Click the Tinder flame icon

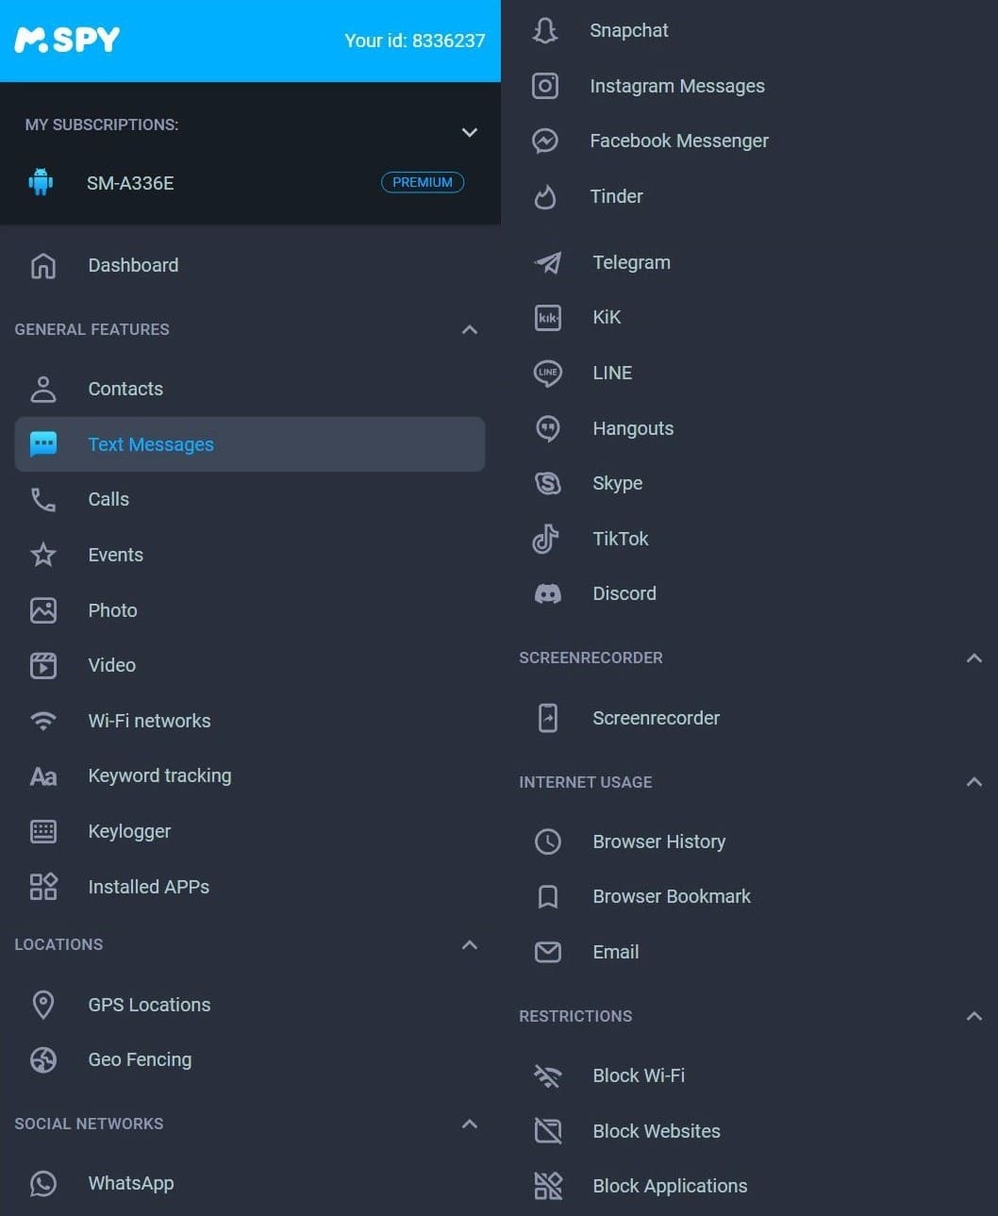(x=545, y=196)
